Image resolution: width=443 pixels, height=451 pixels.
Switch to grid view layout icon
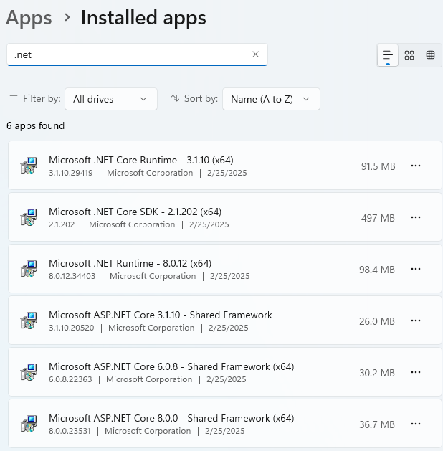pos(409,55)
